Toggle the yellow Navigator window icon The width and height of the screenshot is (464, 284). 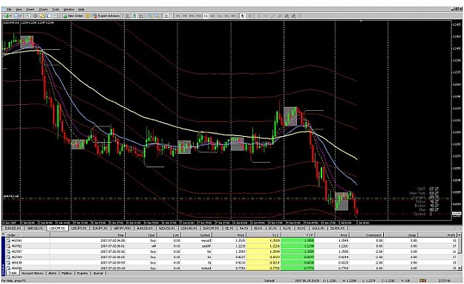(42, 16)
